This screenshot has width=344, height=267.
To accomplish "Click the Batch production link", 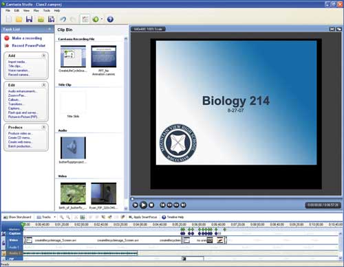I will (20, 146).
